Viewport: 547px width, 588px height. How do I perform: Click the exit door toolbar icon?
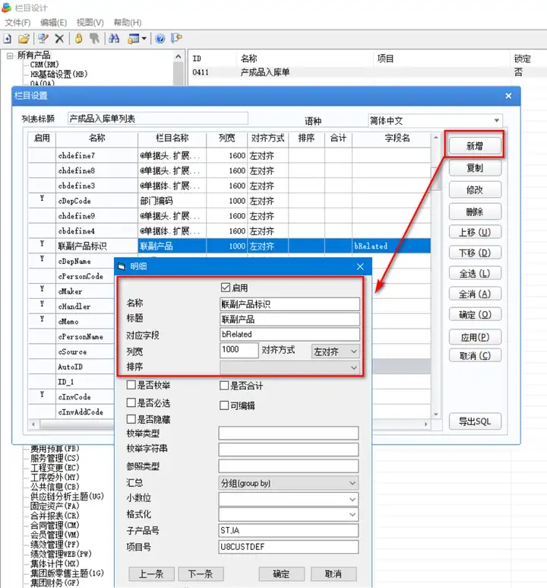click(176, 38)
